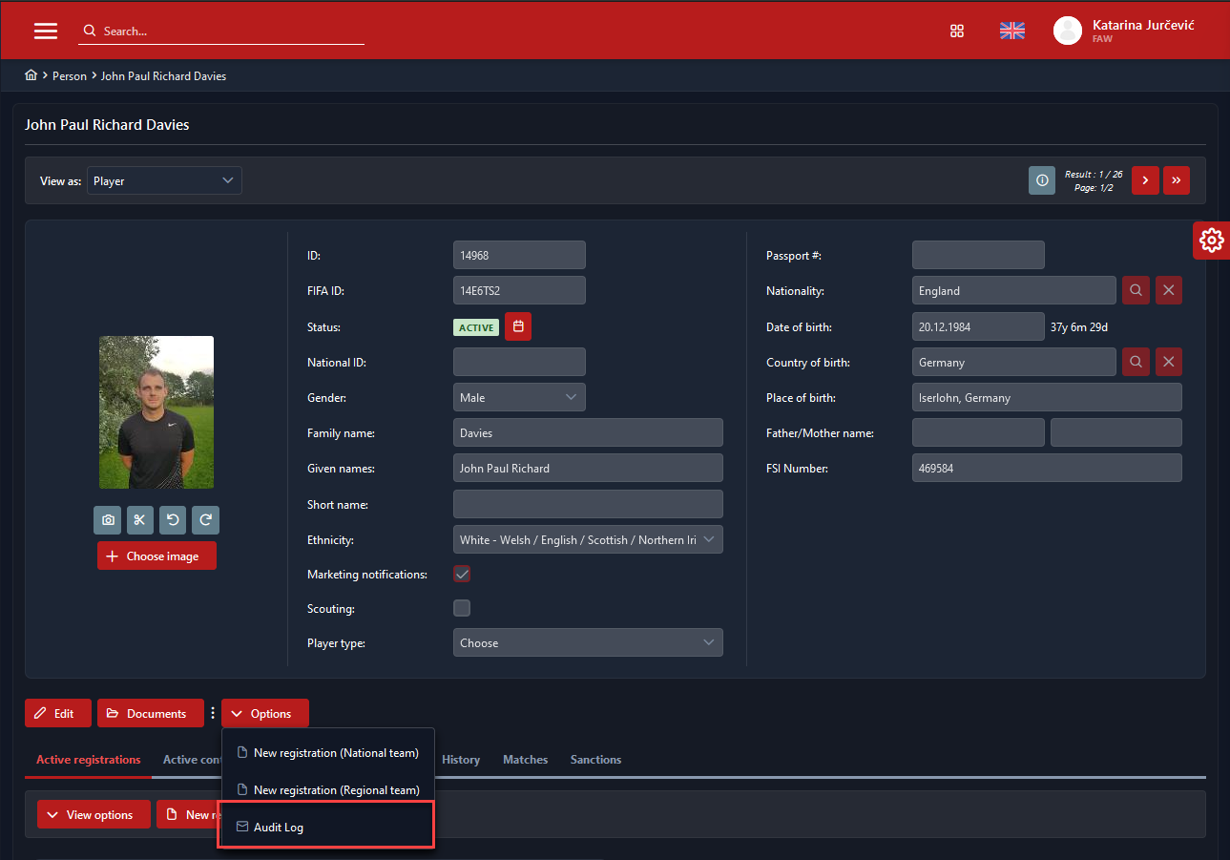The image size is (1230, 860).
Task: Enable the Scouting checkbox
Action: pos(462,608)
